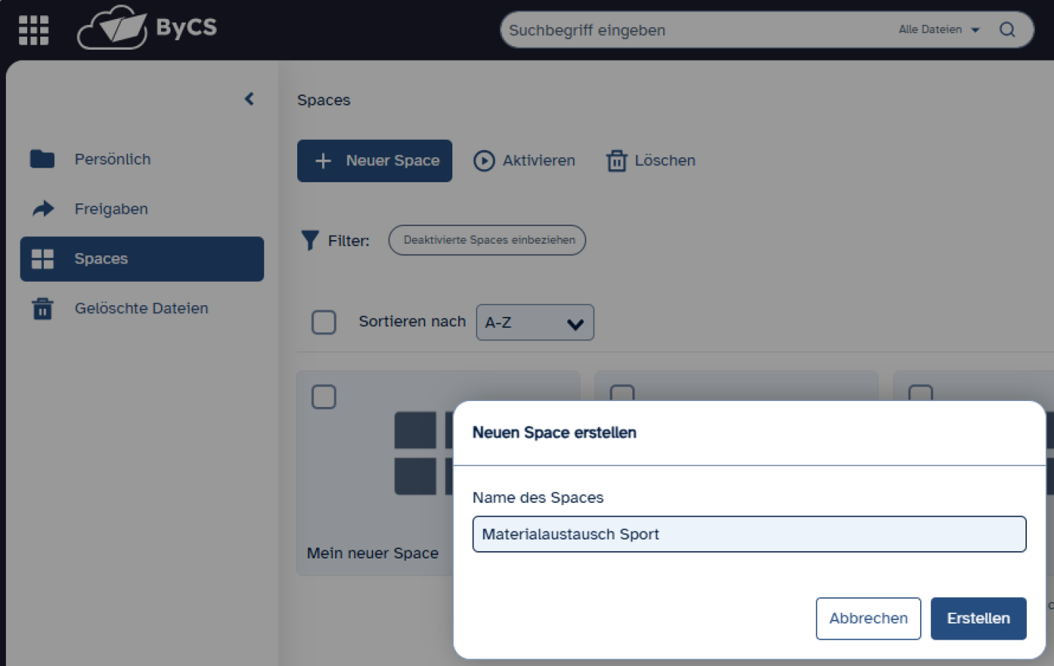Open the A-Z sort dropdown
Screen dimensions: 1054x666
coord(535,322)
